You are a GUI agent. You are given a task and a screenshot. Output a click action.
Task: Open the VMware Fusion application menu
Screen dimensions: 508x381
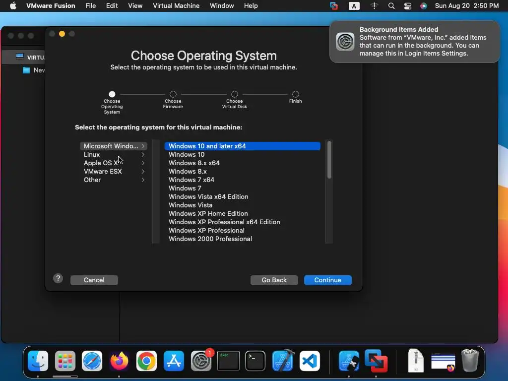[51, 6]
